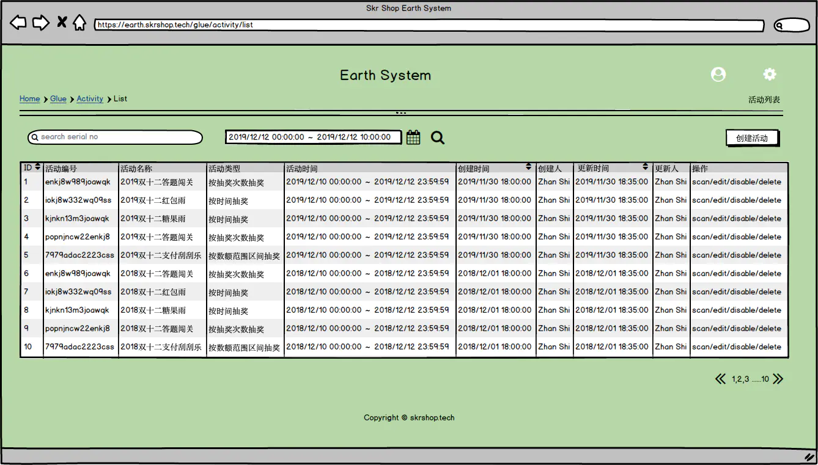Click the 操作 column header

coord(700,169)
